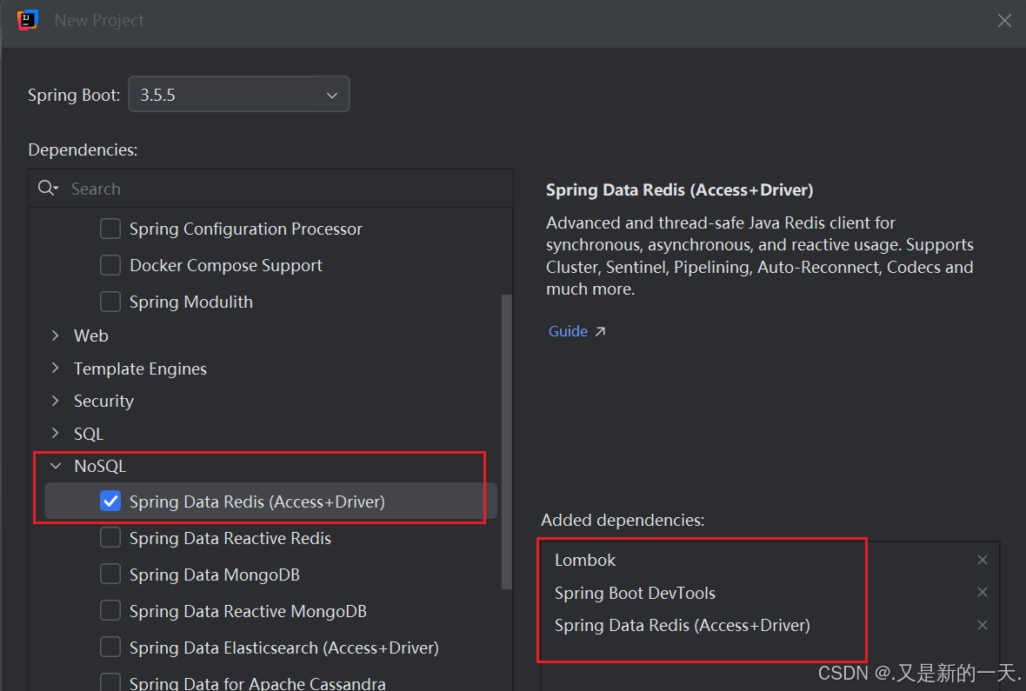Expand the SQL category
1026x691 pixels.
(x=56, y=433)
